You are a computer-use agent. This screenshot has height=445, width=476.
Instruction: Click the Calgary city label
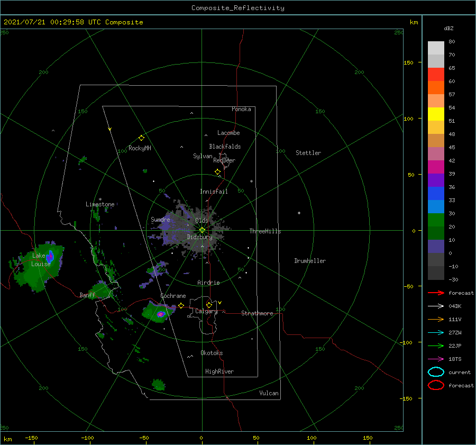click(206, 311)
